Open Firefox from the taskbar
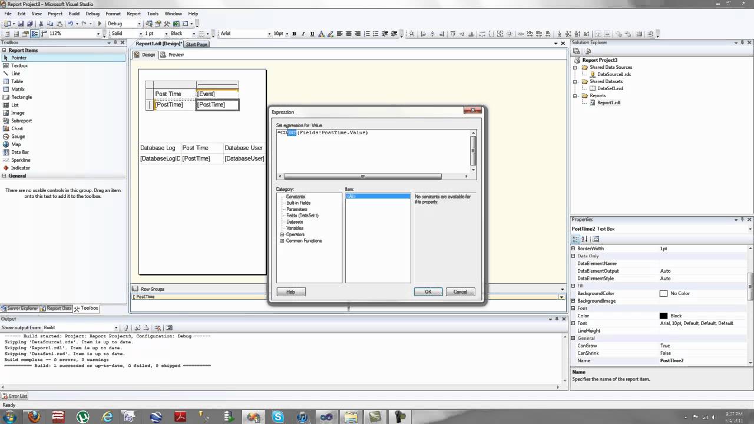754x424 pixels. (34, 416)
